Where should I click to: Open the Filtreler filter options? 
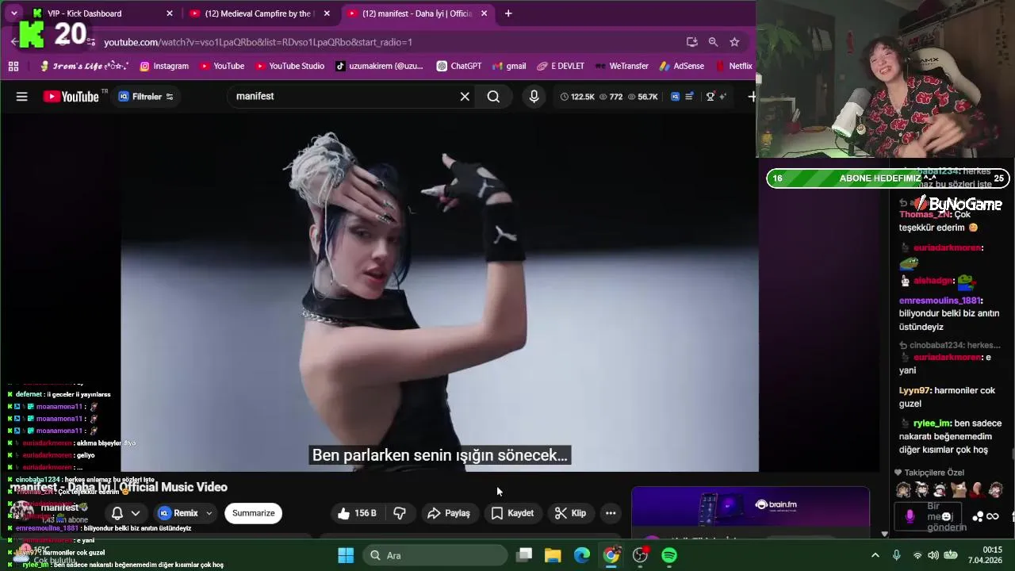coord(146,97)
